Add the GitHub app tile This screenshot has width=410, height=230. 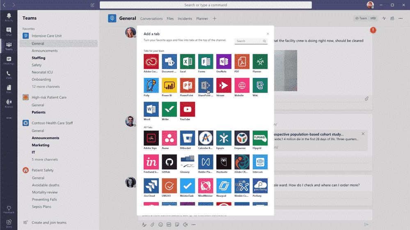click(x=169, y=162)
